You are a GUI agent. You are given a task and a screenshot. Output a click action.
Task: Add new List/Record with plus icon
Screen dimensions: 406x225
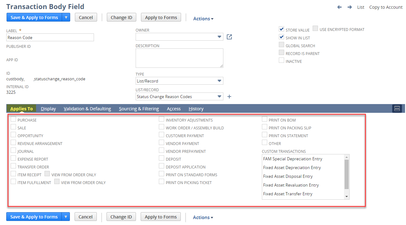pyautogui.click(x=229, y=97)
